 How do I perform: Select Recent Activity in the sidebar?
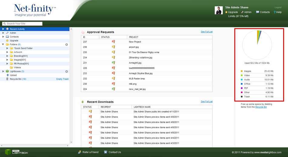coord(17,29)
